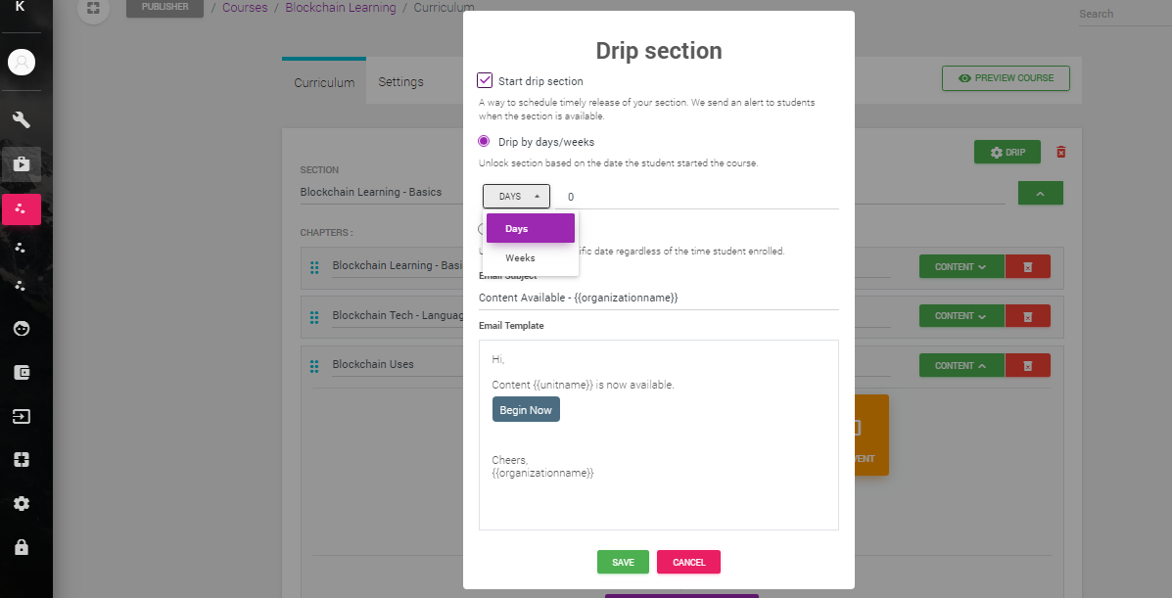Switch to the Curriculum tab
The height and width of the screenshot is (598, 1172).
(324, 82)
